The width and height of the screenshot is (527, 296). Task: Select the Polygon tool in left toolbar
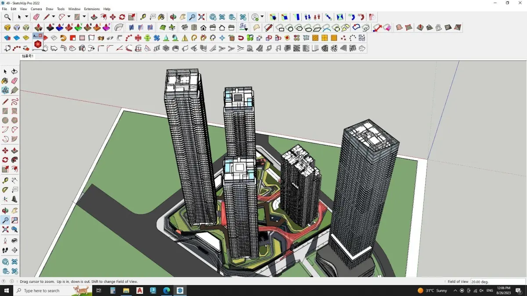[x=14, y=120]
